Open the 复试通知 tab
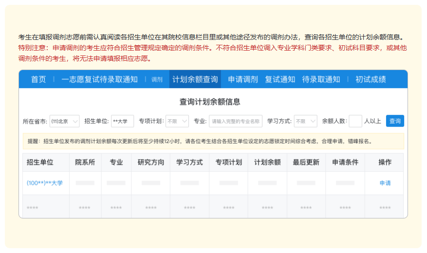 [280, 79]
